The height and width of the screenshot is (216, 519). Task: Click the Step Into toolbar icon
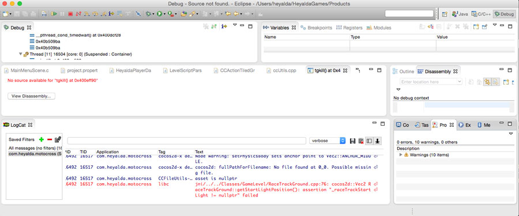86,14
